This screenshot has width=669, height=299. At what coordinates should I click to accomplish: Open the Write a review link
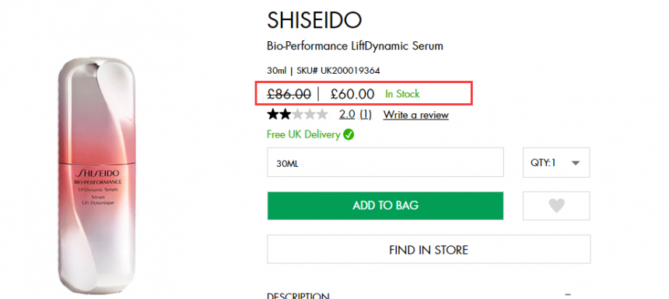(x=416, y=115)
